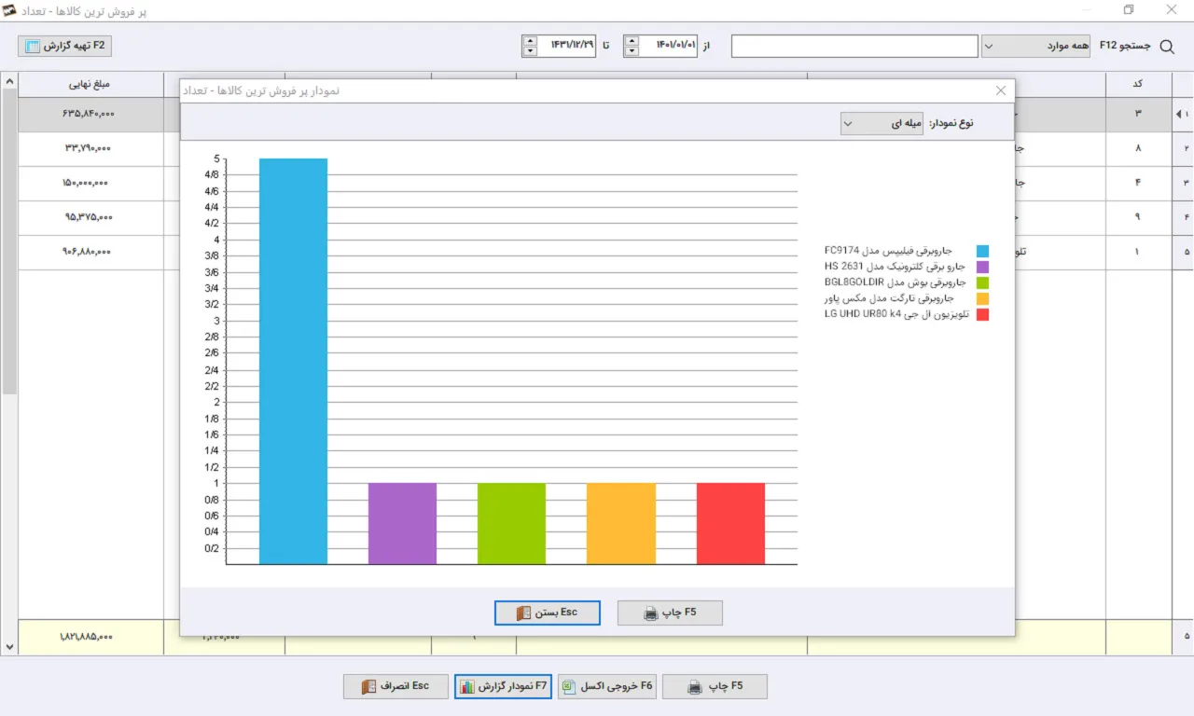Decrease the end date using down arrow
Viewport: 1194px width, 716px height.
(530, 51)
